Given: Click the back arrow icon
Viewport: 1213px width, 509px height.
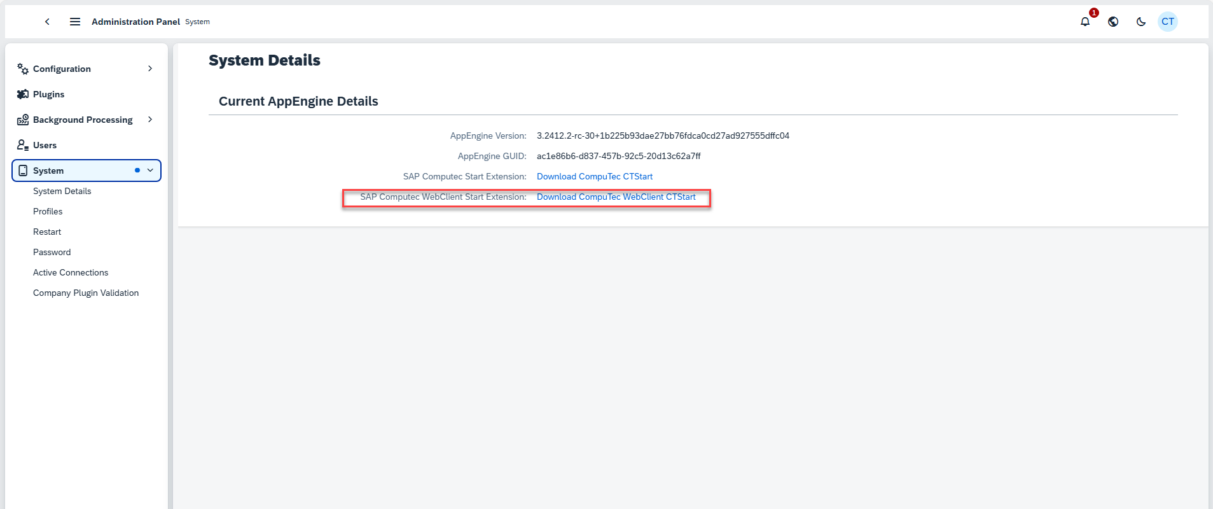Looking at the screenshot, I should tap(47, 22).
